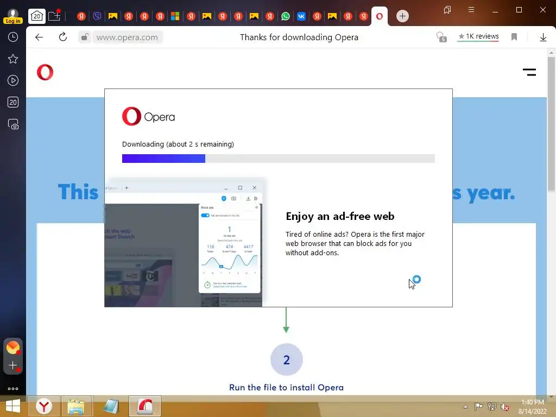The width and height of the screenshot is (556, 417).
Task: Open Yandex Browser from the taskbar
Action: point(43,406)
